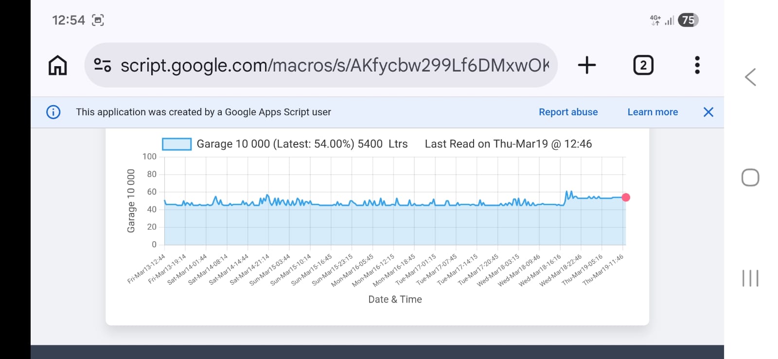Tap Android recent apps button
This screenshot has height=359, width=778.
[x=750, y=278]
